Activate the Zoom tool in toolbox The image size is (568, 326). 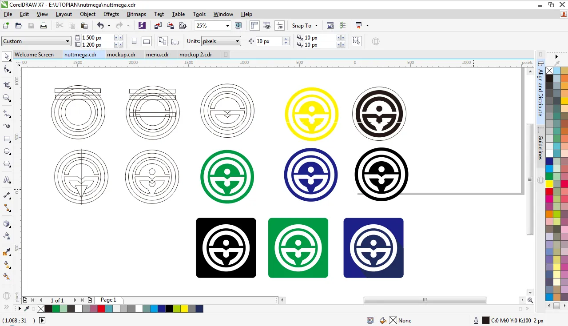pos(7,98)
